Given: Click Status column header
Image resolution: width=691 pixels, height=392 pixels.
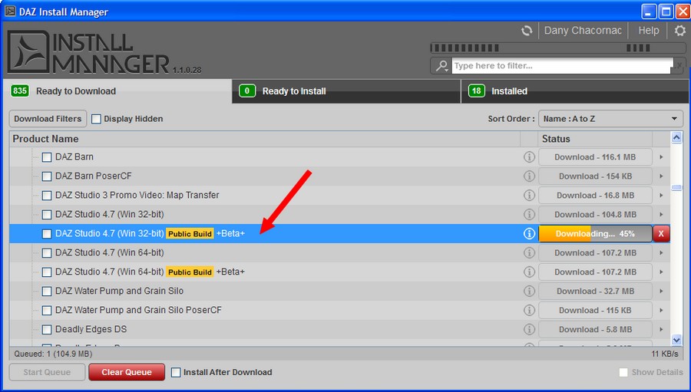Looking at the screenshot, I should click(595, 139).
